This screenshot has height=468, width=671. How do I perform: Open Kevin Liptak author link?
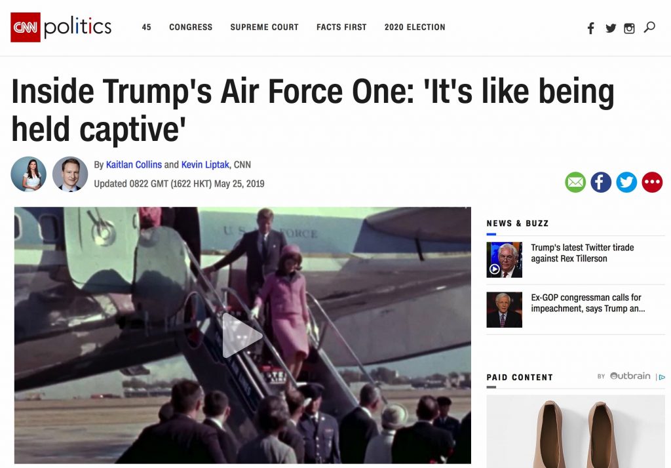point(205,165)
